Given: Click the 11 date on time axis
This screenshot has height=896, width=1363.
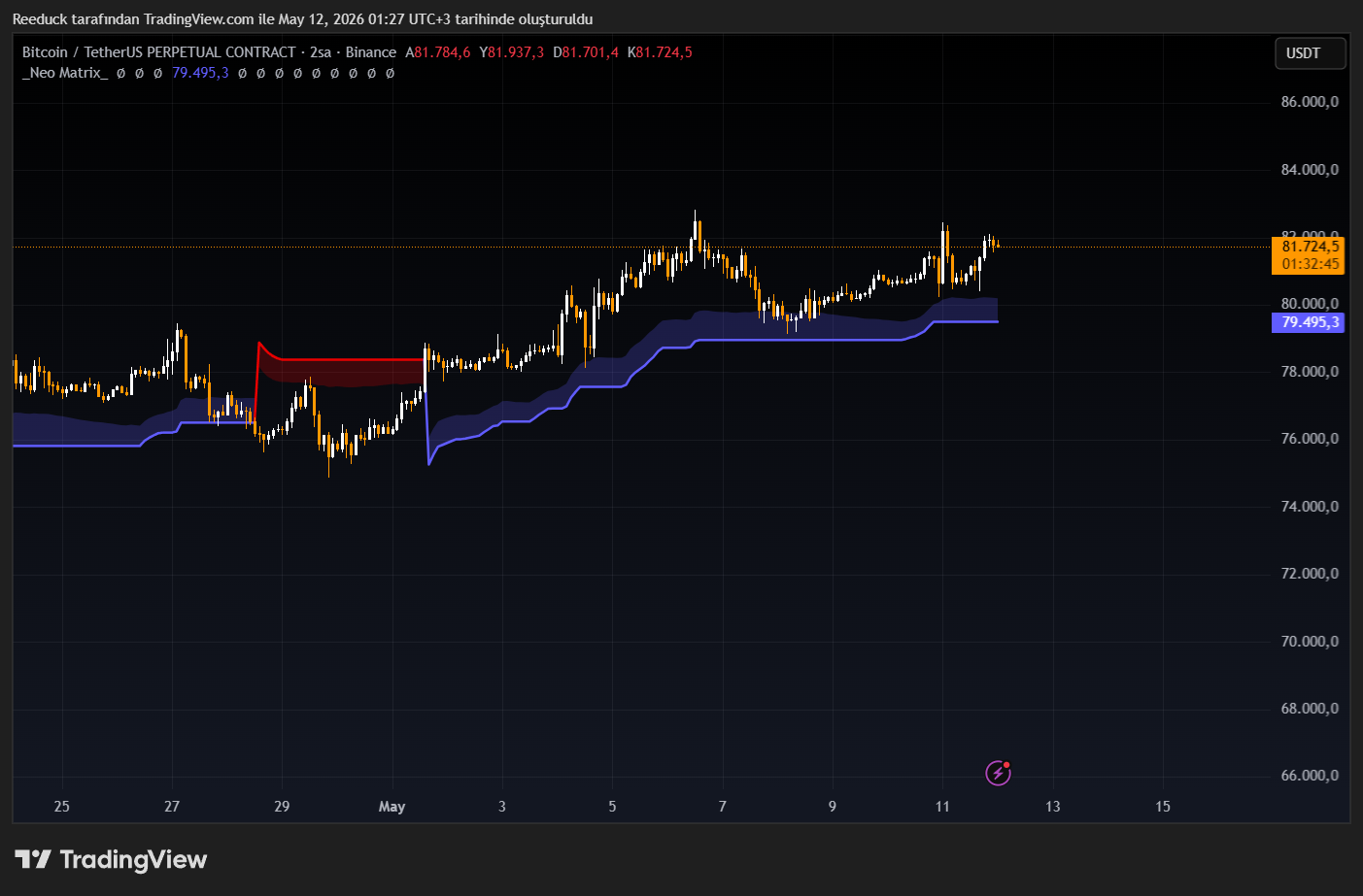Looking at the screenshot, I should tap(942, 807).
